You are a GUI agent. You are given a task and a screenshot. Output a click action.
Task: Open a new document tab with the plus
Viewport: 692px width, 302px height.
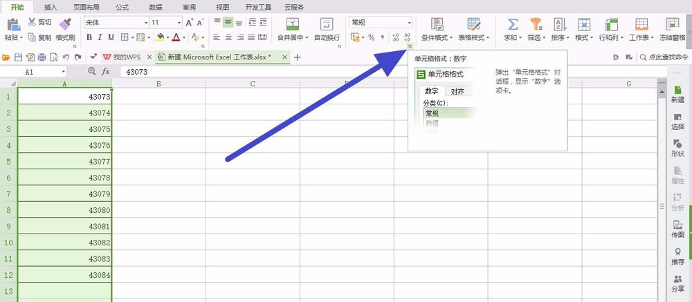pyautogui.click(x=298, y=57)
